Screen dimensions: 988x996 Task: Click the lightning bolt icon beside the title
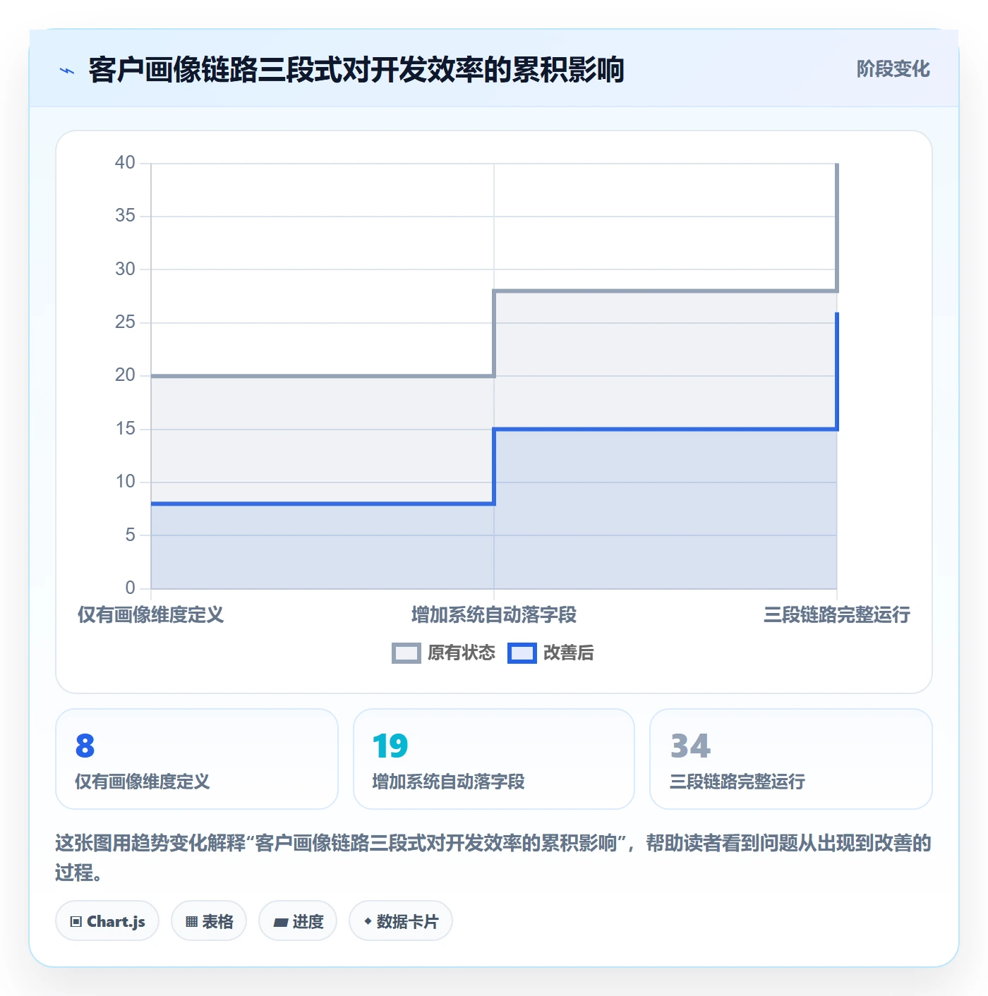pos(67,71)
